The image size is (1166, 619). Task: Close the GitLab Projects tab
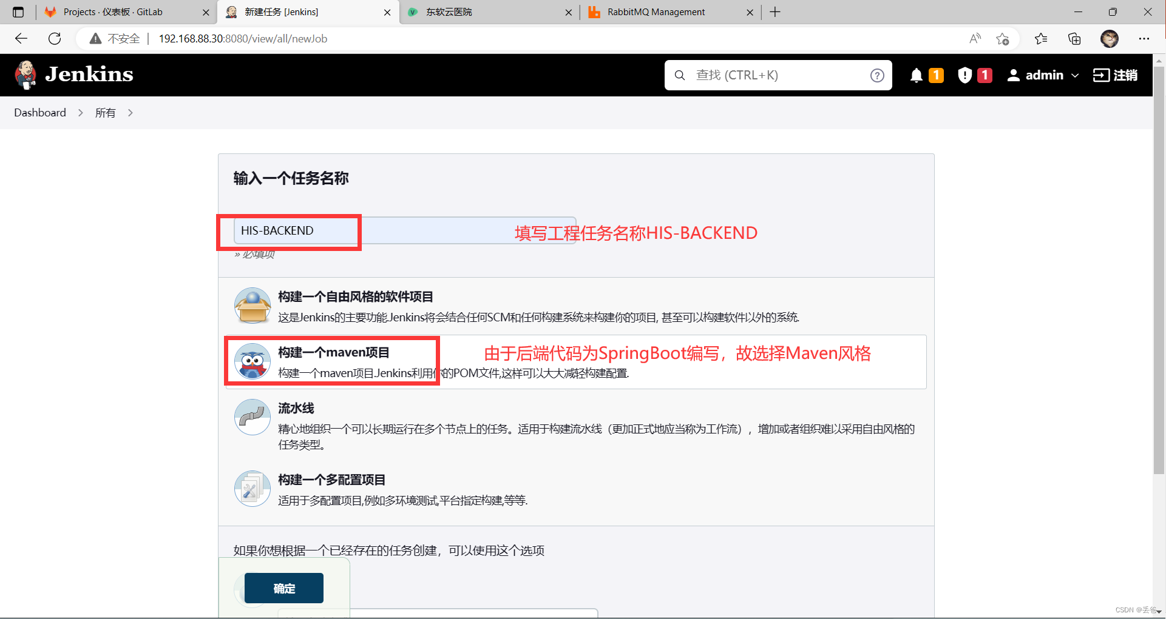coord(205,12)
